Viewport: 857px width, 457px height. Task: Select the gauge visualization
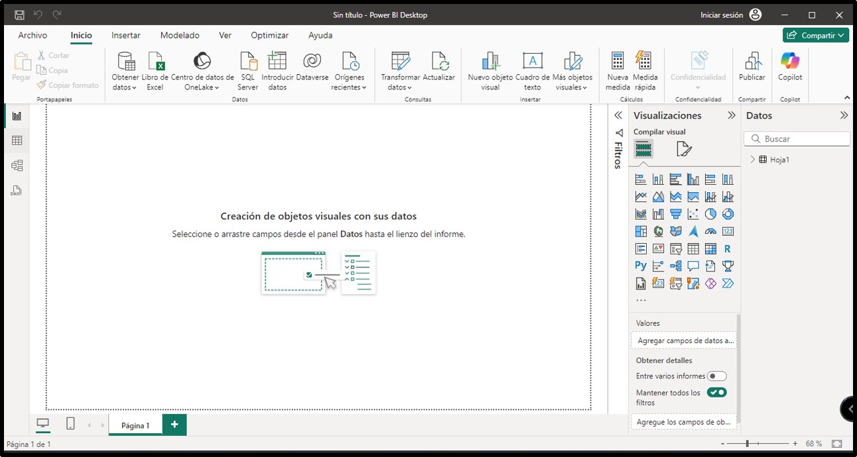pyautogui.click(x=710, y=231)
